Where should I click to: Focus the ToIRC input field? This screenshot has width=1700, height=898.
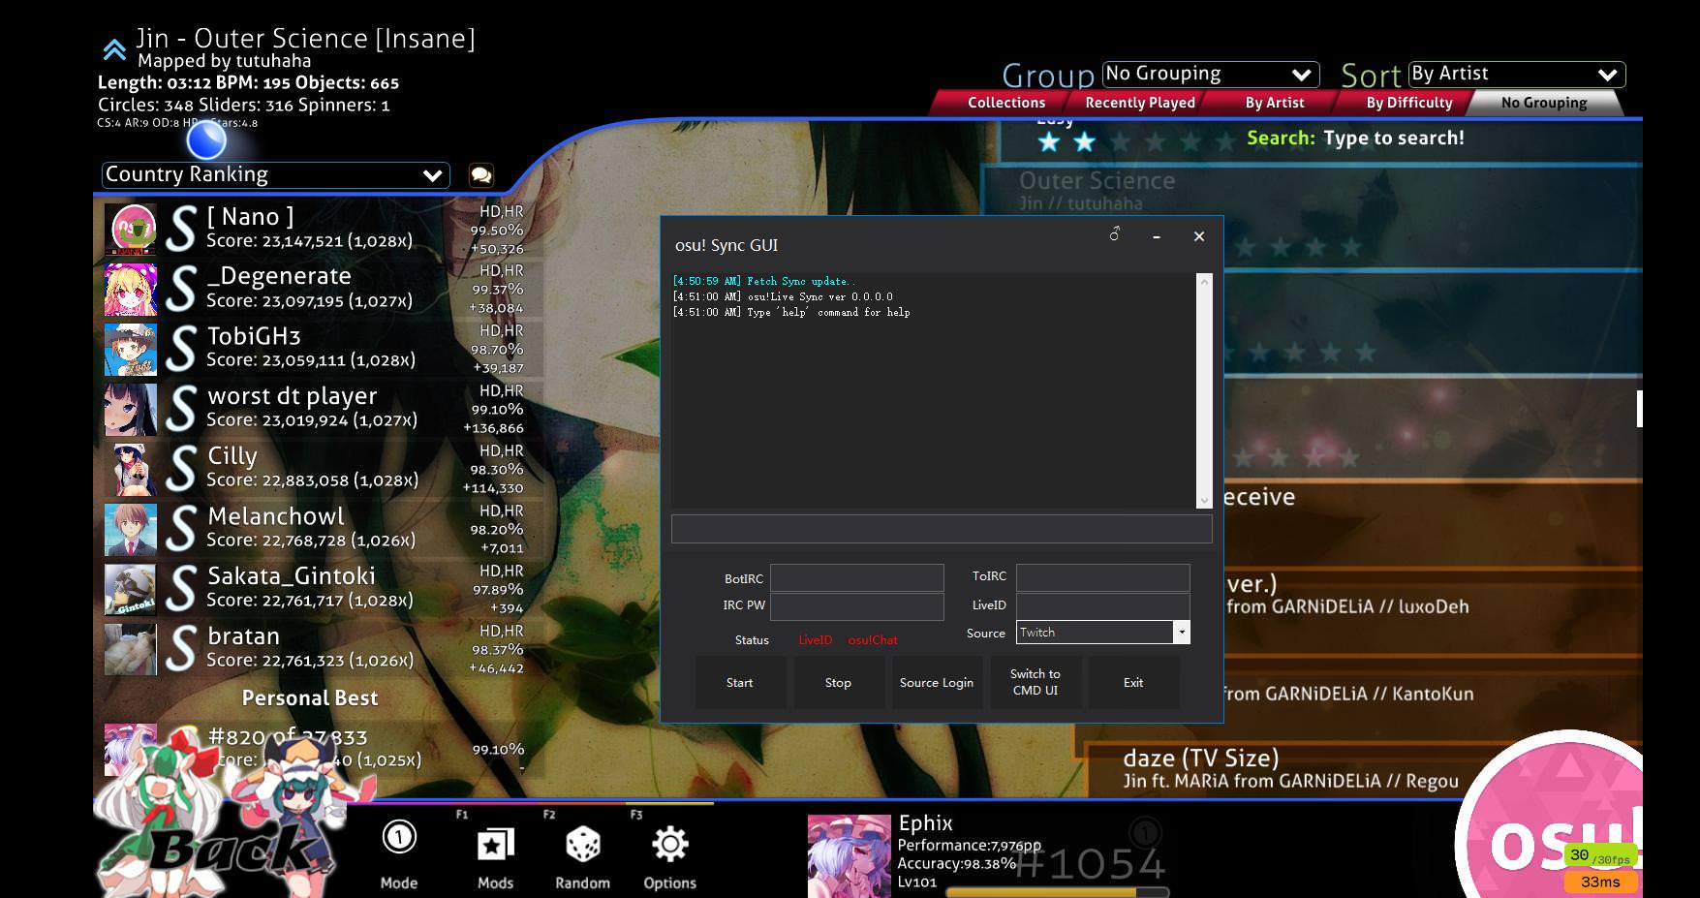(1103, 577)
